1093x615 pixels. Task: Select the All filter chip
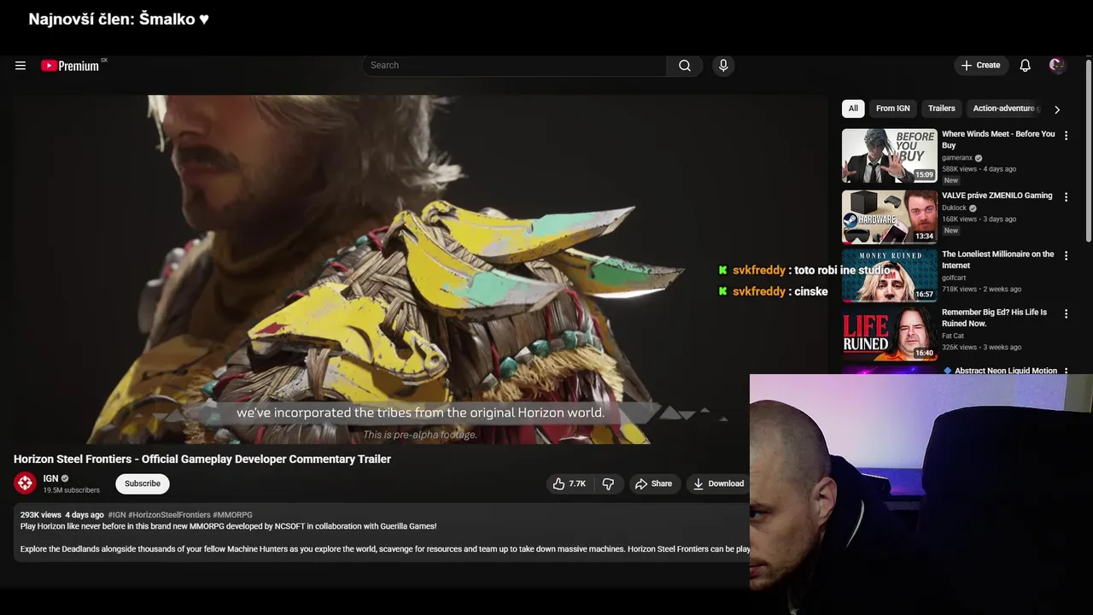[x=853, y=108]
